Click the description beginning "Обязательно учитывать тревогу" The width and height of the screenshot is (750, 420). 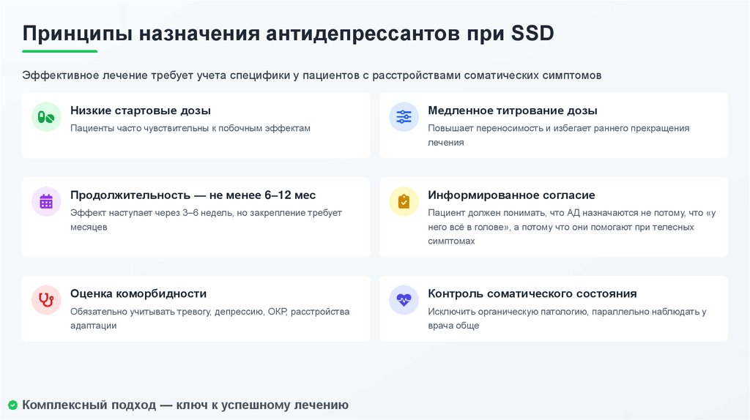pyautogui.click(x=209, y=312)
